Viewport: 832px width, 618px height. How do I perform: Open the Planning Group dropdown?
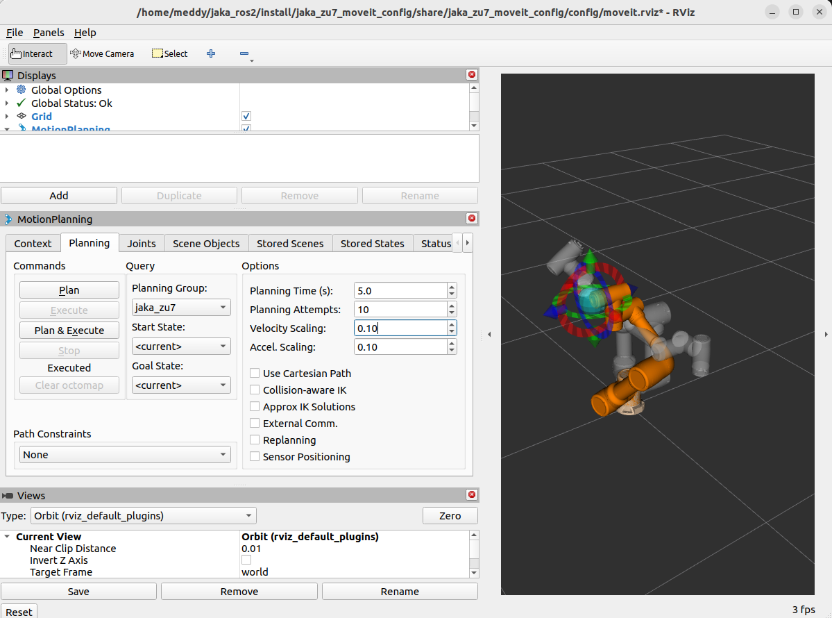coord(181,307)
